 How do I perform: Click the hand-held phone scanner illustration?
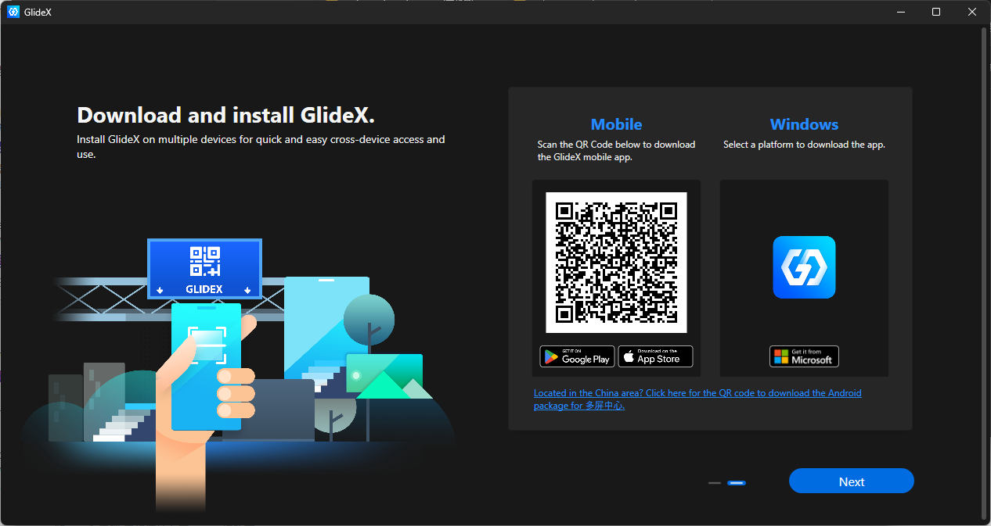click(x=207, y=366)
